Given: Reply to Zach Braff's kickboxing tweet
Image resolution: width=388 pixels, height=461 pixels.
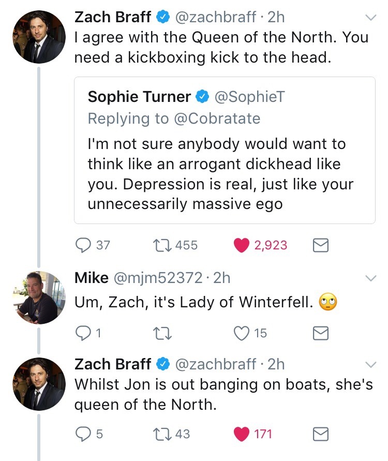Looking at the screenshot, I should [x=84, y=245].
